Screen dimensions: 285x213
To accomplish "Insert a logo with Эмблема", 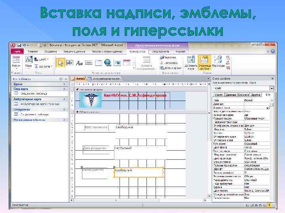I will (x=168, y=58).
